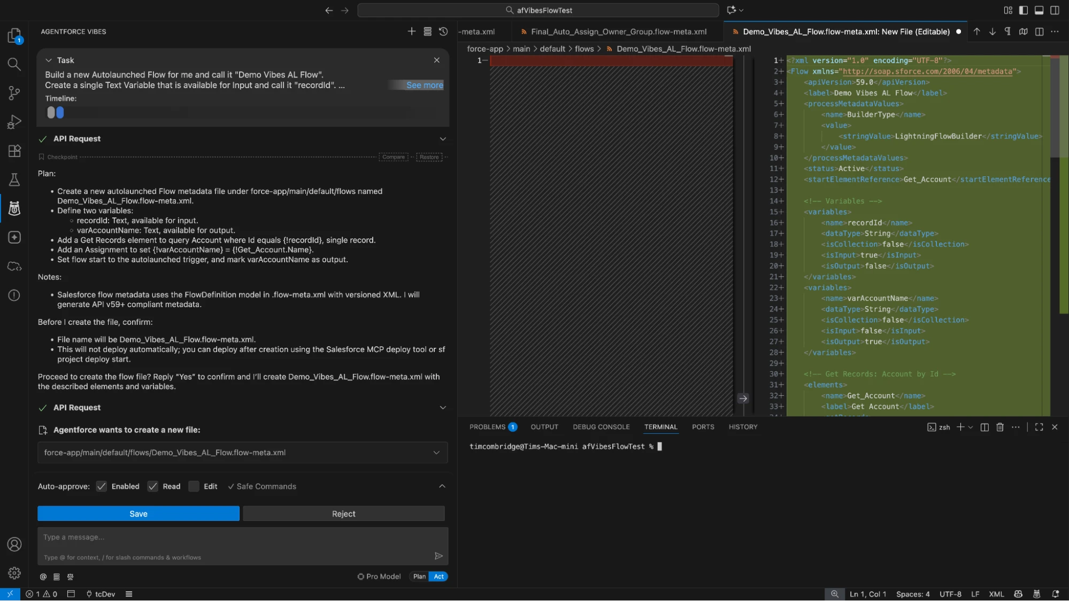The width and height of the screenshot is (1069, 601).
Task: Uncheck the Enabled auto-approve checkbox
Action: tap(102, 486)
